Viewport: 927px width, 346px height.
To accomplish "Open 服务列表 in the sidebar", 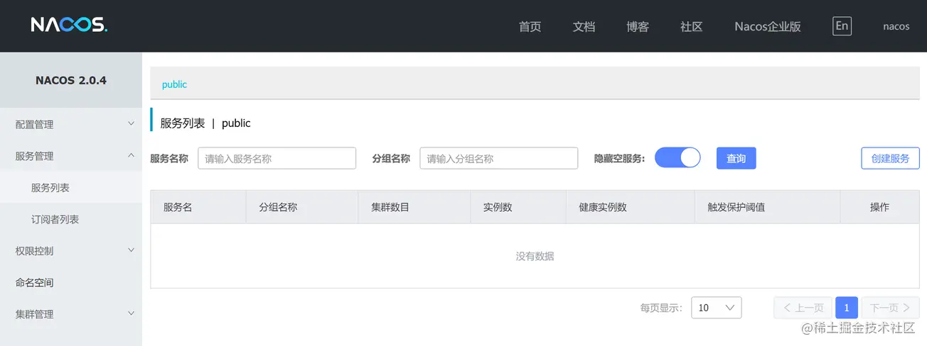I will point(71,188).
